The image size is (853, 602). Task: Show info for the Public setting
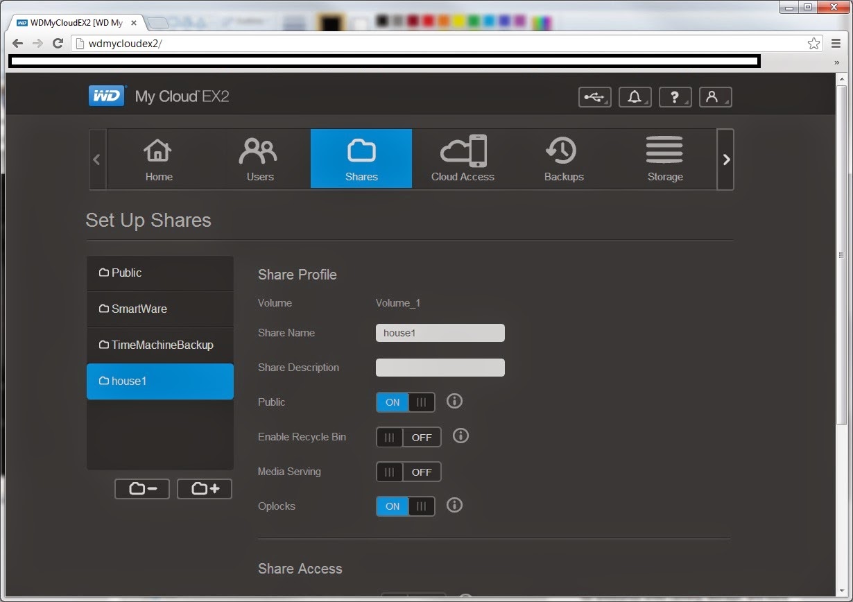(454, 401)
